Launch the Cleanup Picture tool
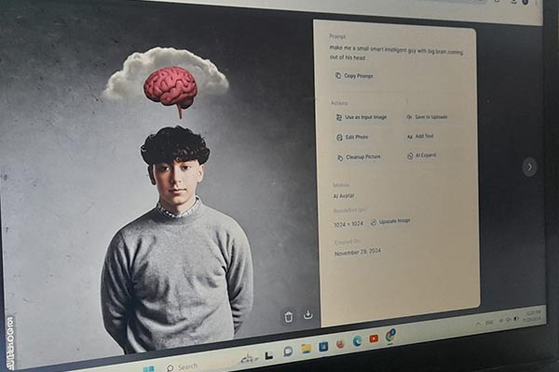Image resolution: width=559 pixels, height=372 pixels. (359, 157)
